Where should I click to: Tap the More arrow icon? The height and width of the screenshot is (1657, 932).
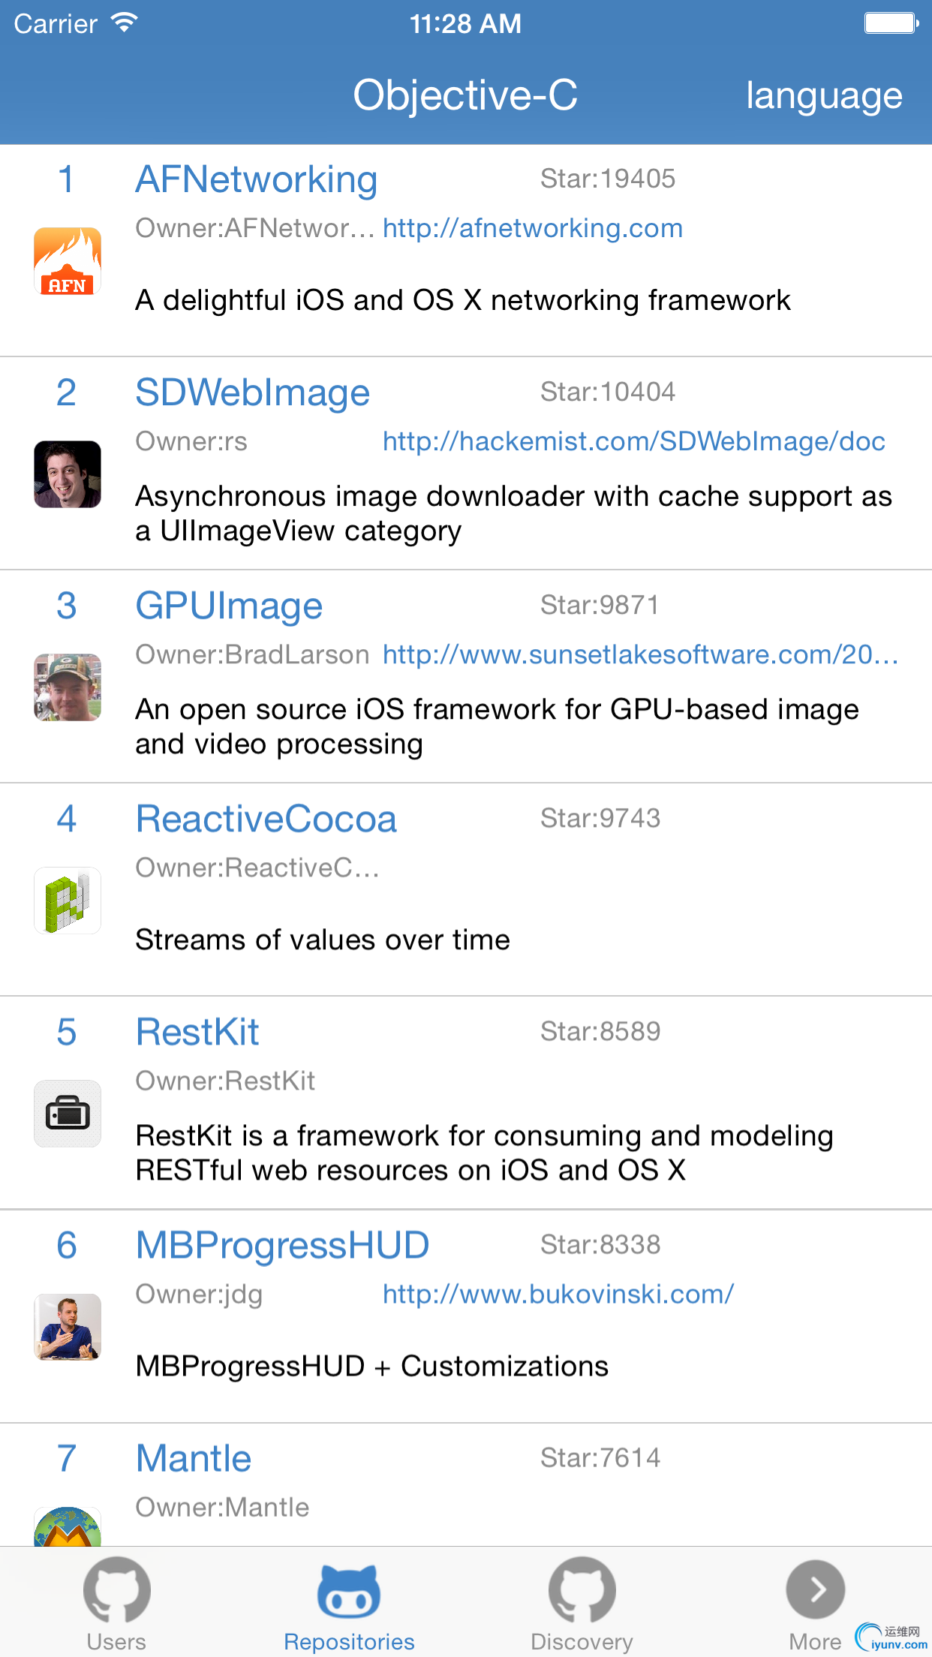point(815,1589)
